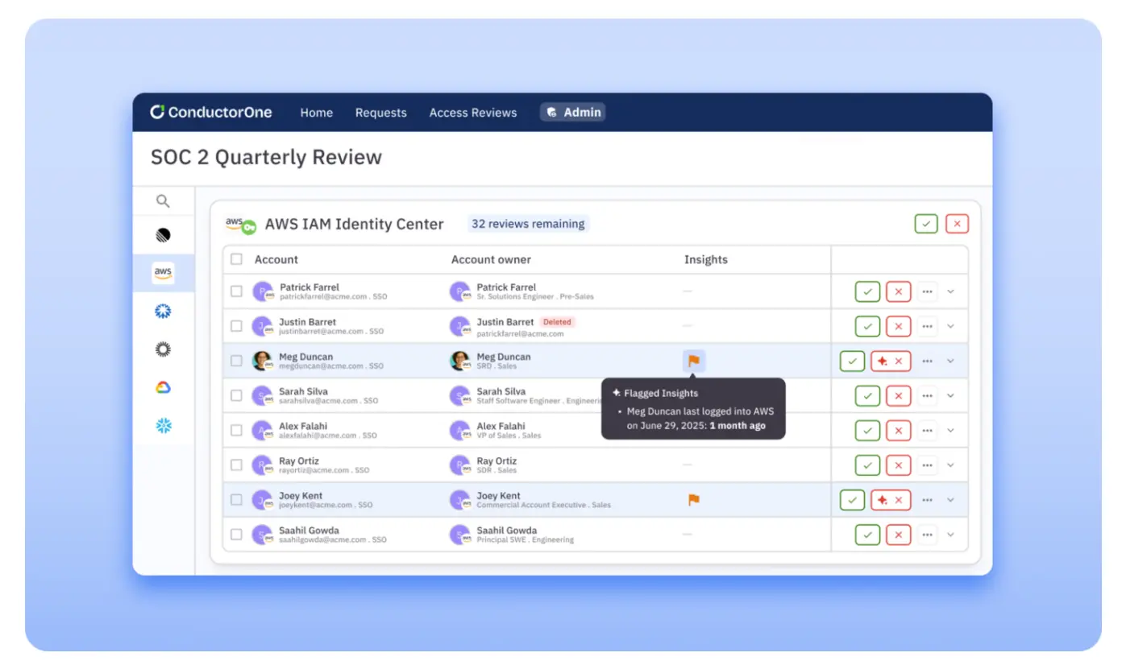
Task: Click the 32 reviews remaining badge
Action: [x=528, y=224]
